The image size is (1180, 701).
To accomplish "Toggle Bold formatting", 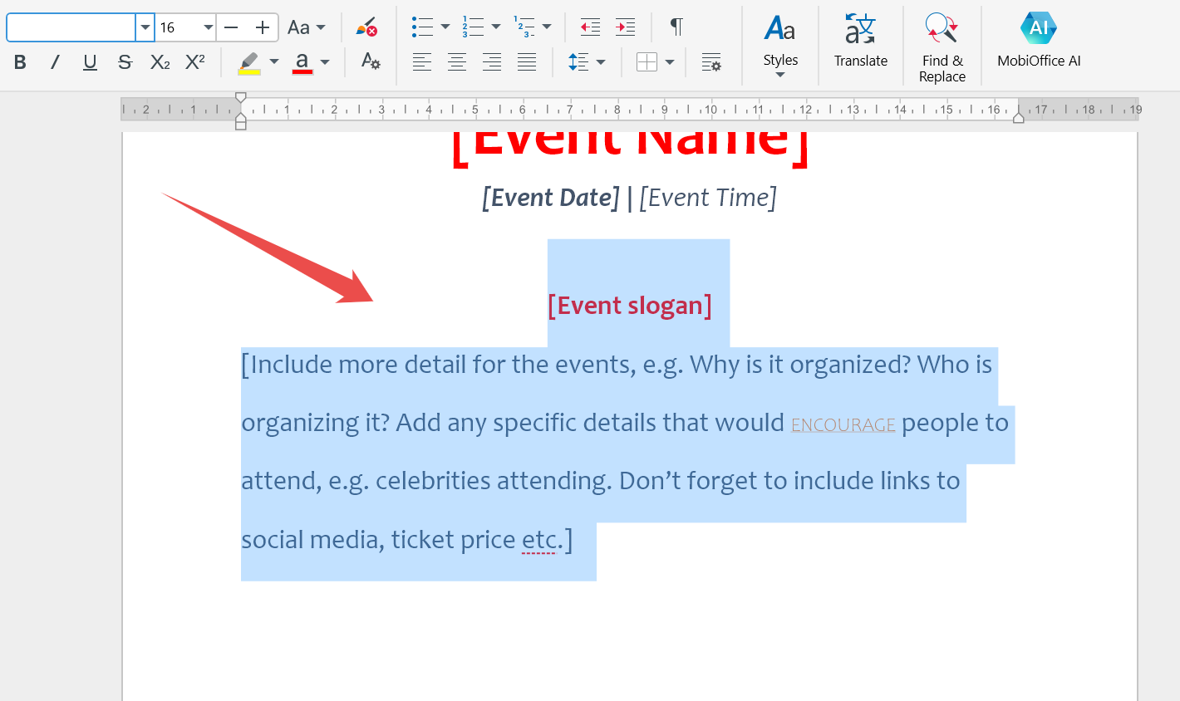I will (x=21, y=62).
